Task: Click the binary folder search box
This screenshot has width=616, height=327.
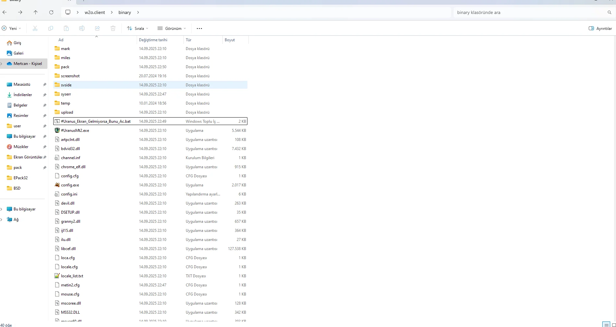Action: click(529, 12)
